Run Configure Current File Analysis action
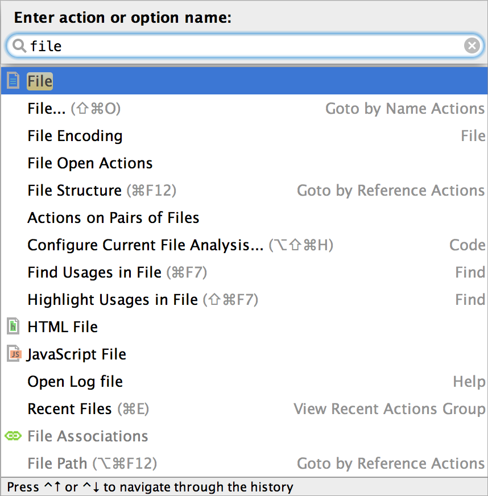 pyautogui.click(x=145, y=245)
